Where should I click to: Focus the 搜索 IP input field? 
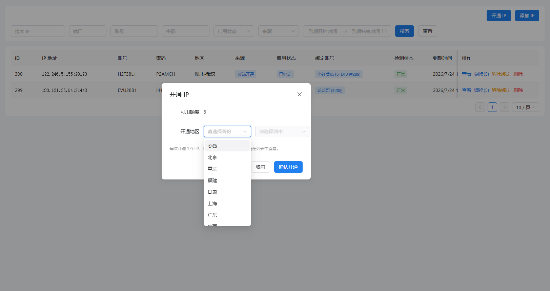(x=38, y=31)
